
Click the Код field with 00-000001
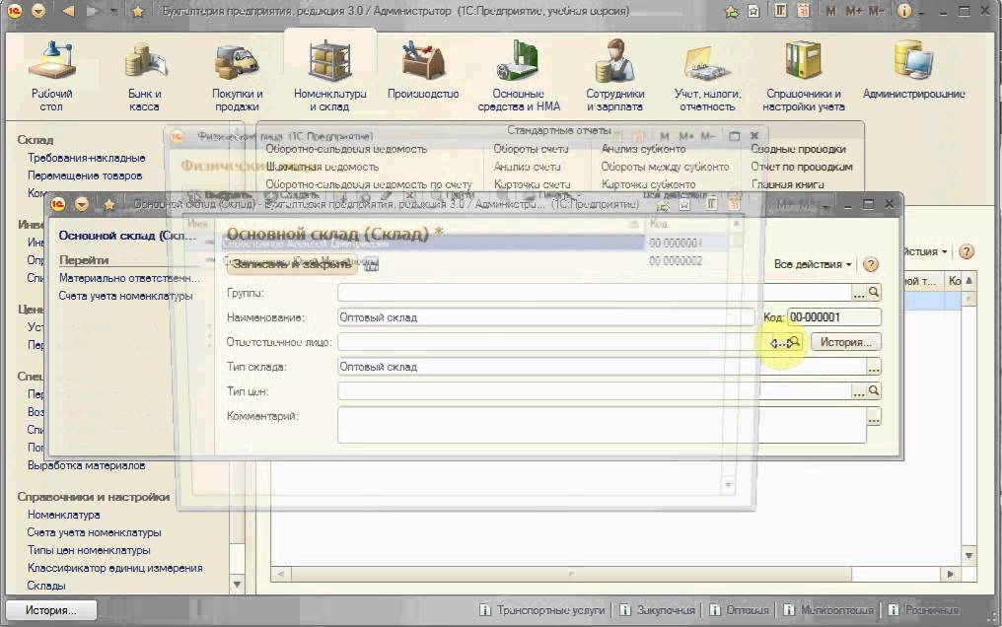pos(834,317)
